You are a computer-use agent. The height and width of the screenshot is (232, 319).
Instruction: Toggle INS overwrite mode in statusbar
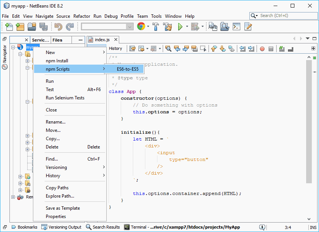[x=314, y=227]
